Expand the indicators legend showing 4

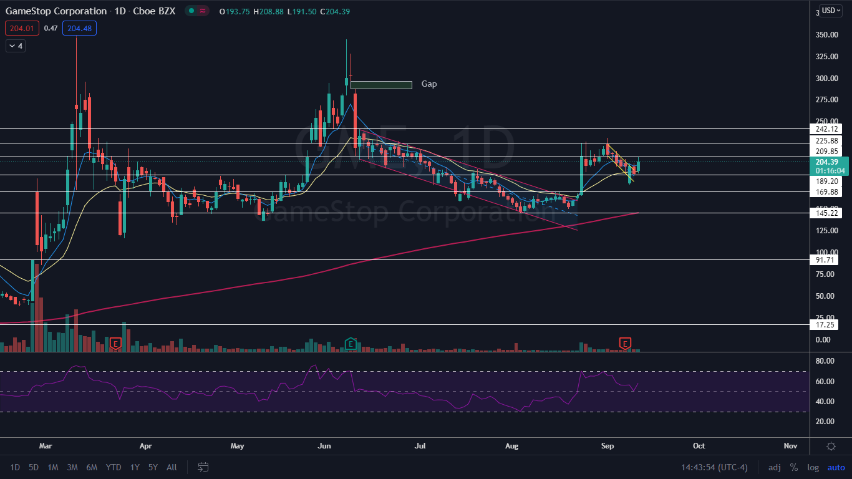pyautogui.click(x=16, y=46)
